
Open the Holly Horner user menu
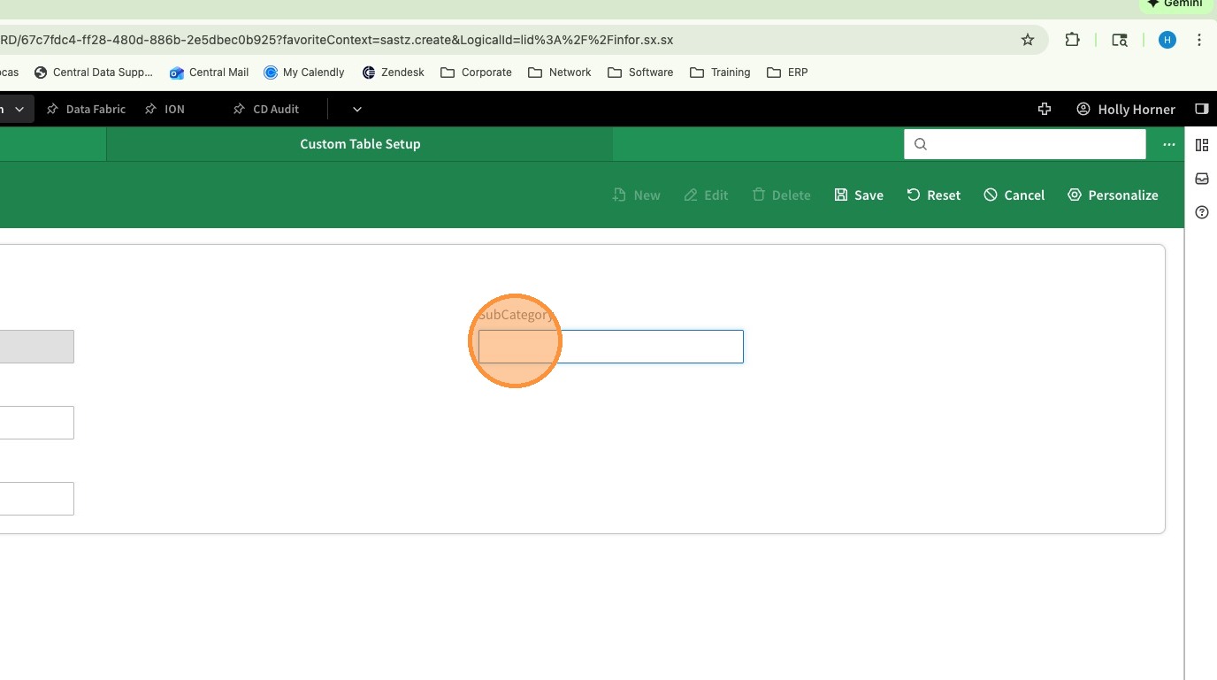coord(1126,109)
